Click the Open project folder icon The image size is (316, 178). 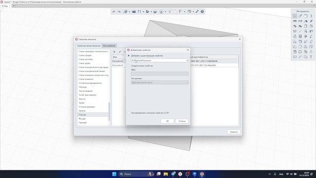pos(134,12)
